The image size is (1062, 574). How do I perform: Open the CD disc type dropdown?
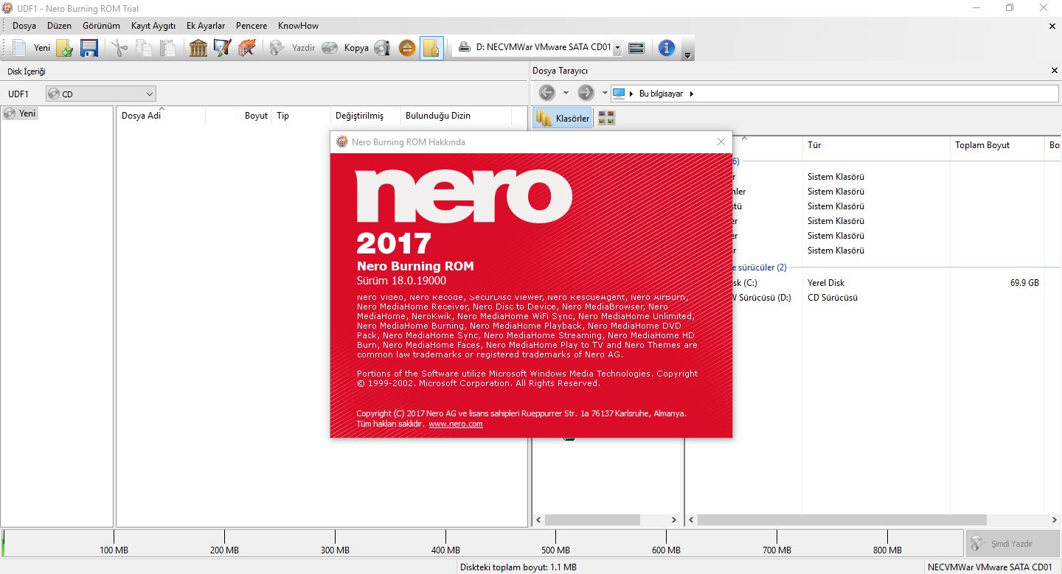coord(101,94)
